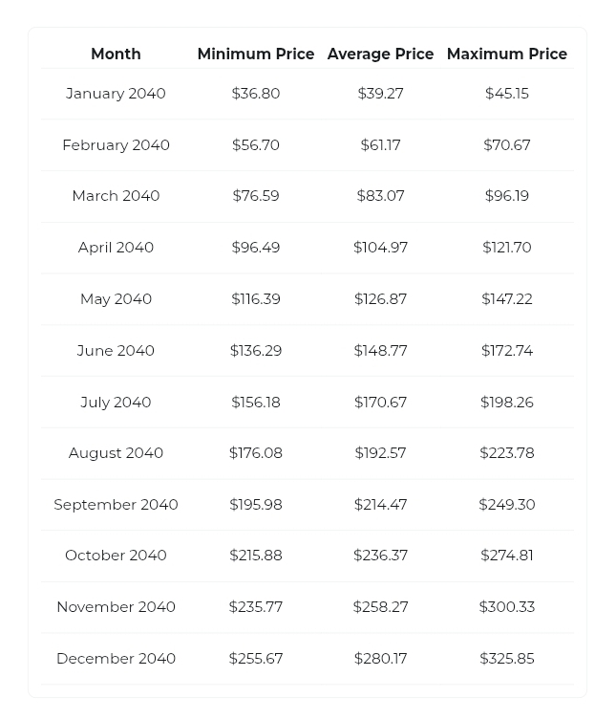
Task: Click the February 2040 average price $61.17
Action: tap(380, 144)
